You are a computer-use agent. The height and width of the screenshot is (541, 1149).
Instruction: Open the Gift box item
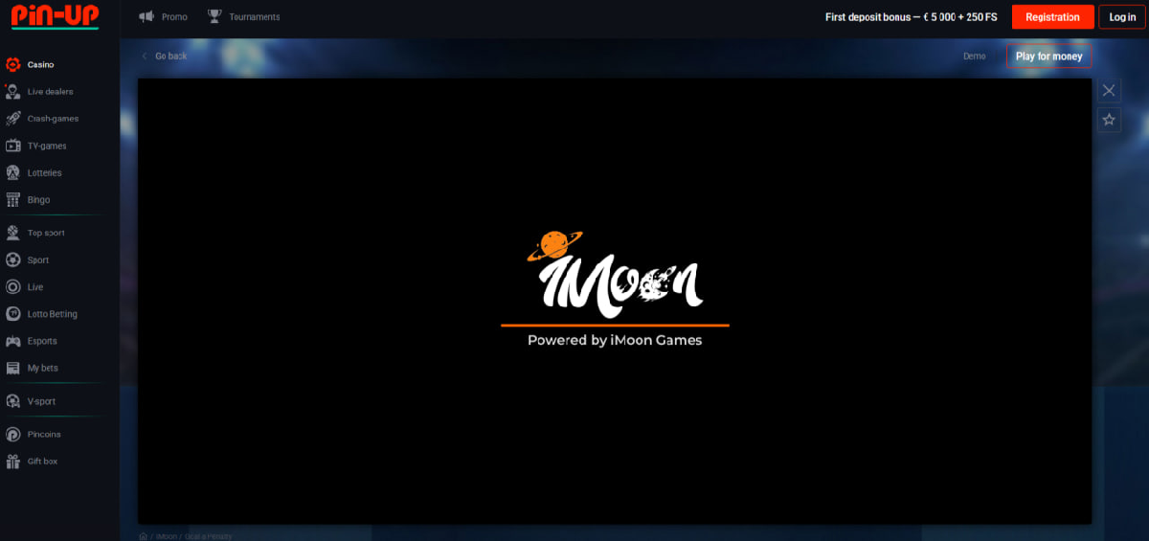coord(42,462)
